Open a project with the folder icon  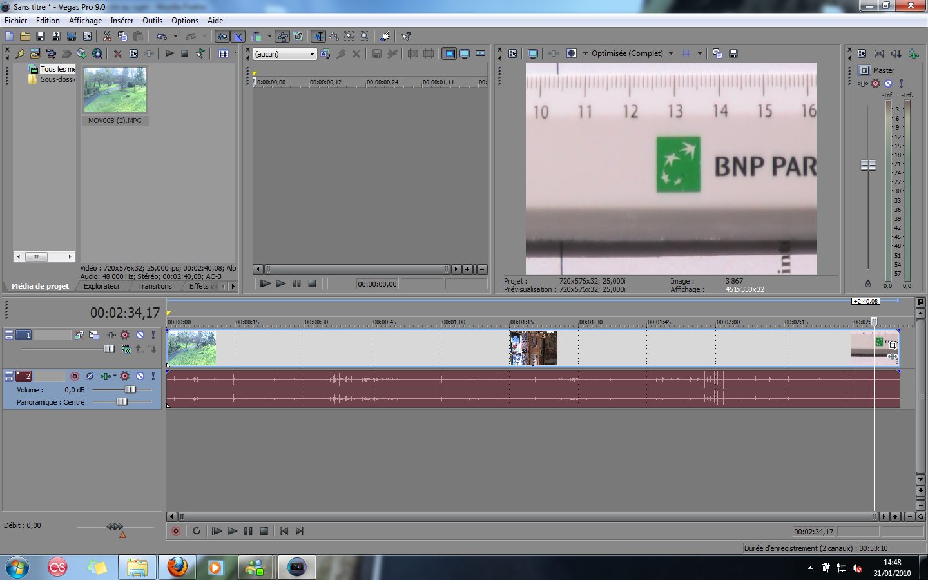[25, 36]
